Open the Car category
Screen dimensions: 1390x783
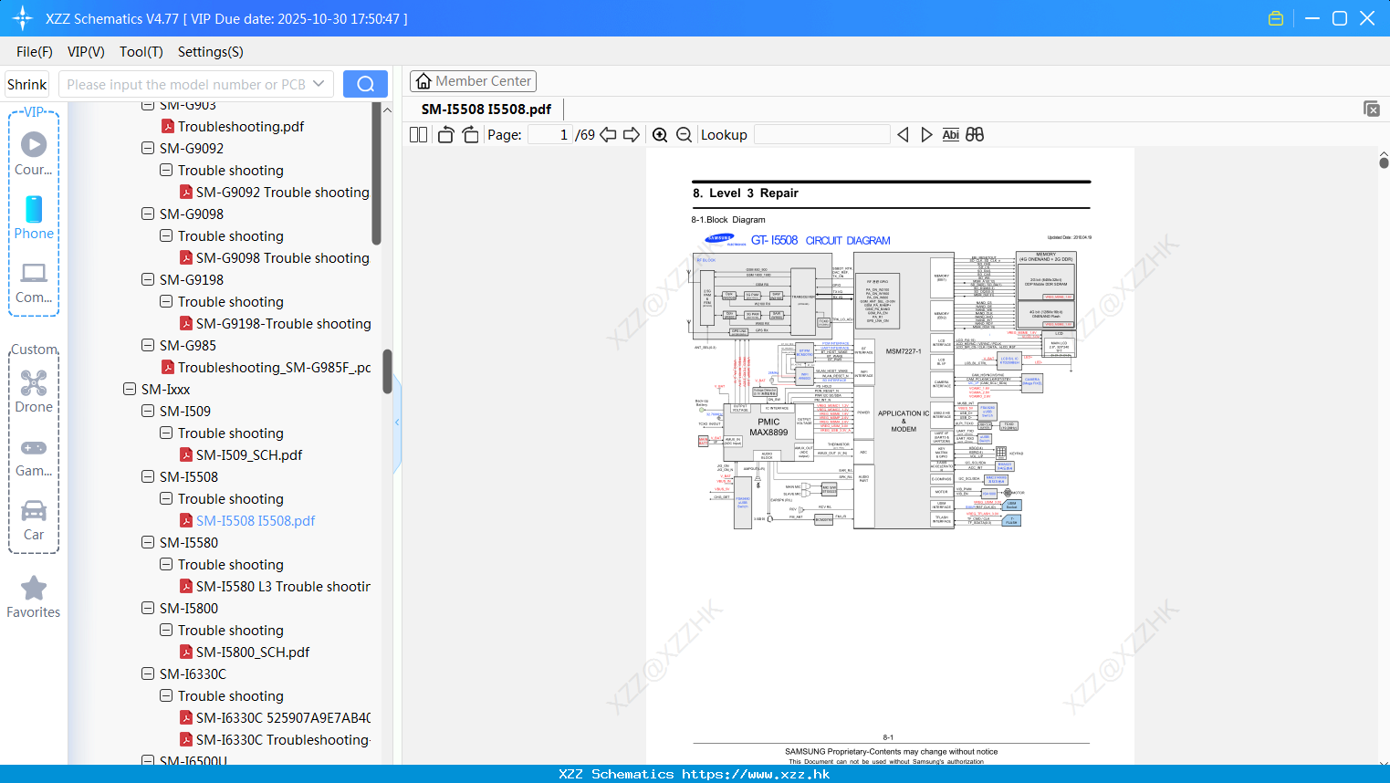click(34, 519)
